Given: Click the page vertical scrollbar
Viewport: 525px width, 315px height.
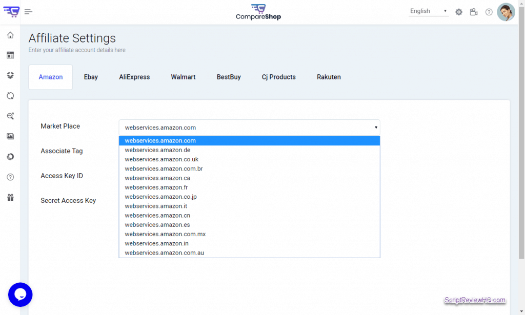Looking at the screenshot, I should pos(521,133).
